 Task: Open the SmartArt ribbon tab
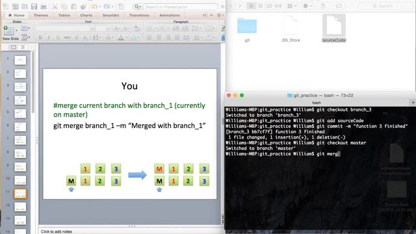click(x=110, y=15)
